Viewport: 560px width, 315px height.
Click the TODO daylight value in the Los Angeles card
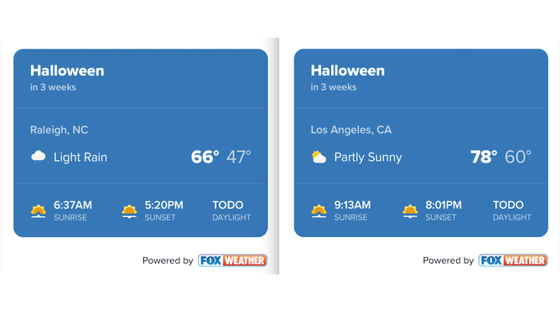(x=508, y=205)
